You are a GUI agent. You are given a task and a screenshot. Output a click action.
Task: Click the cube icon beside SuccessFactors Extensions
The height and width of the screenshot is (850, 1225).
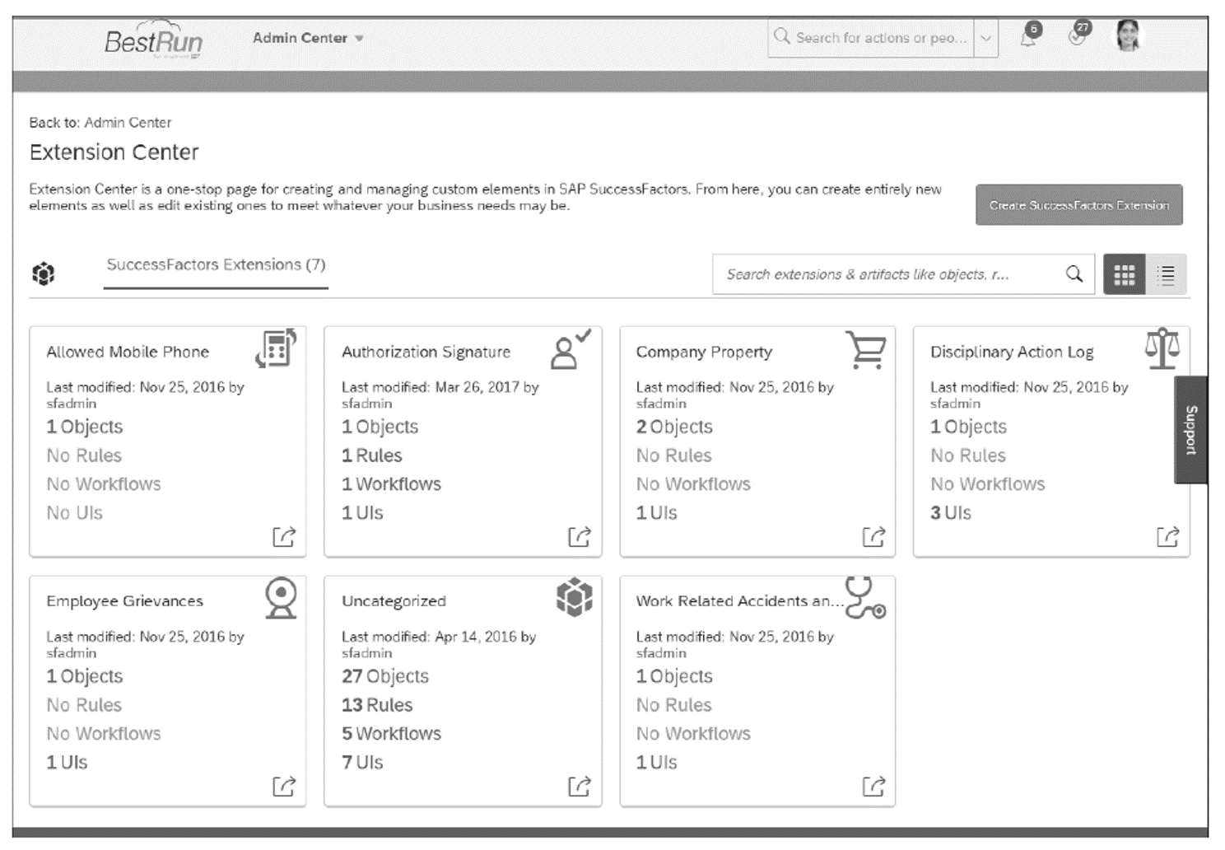click(44, 273)
